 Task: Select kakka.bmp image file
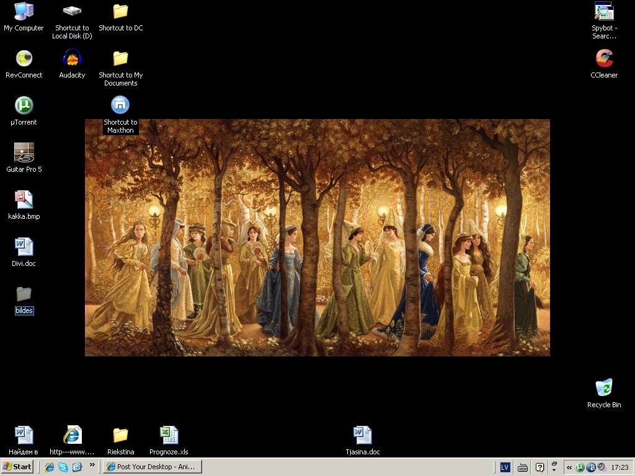(24, 205)
